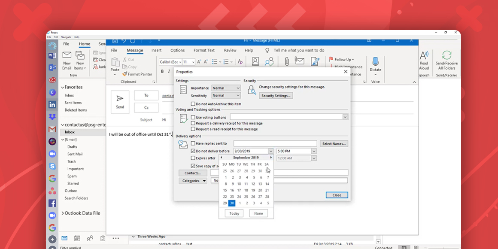This screenshot has width=498, height=249.
Task: Open Asana from the sidebar
Action: tap(52, 191)
